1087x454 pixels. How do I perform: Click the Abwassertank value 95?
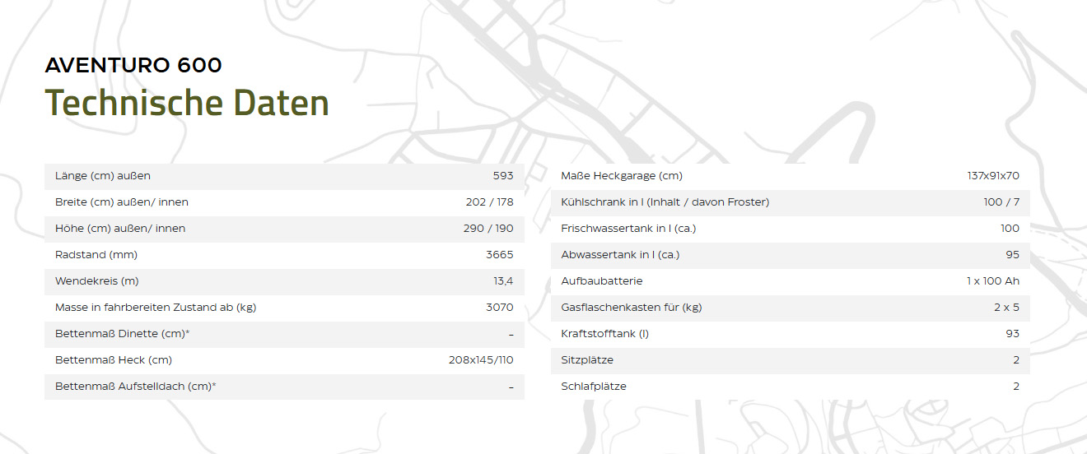coord(1012,255)
